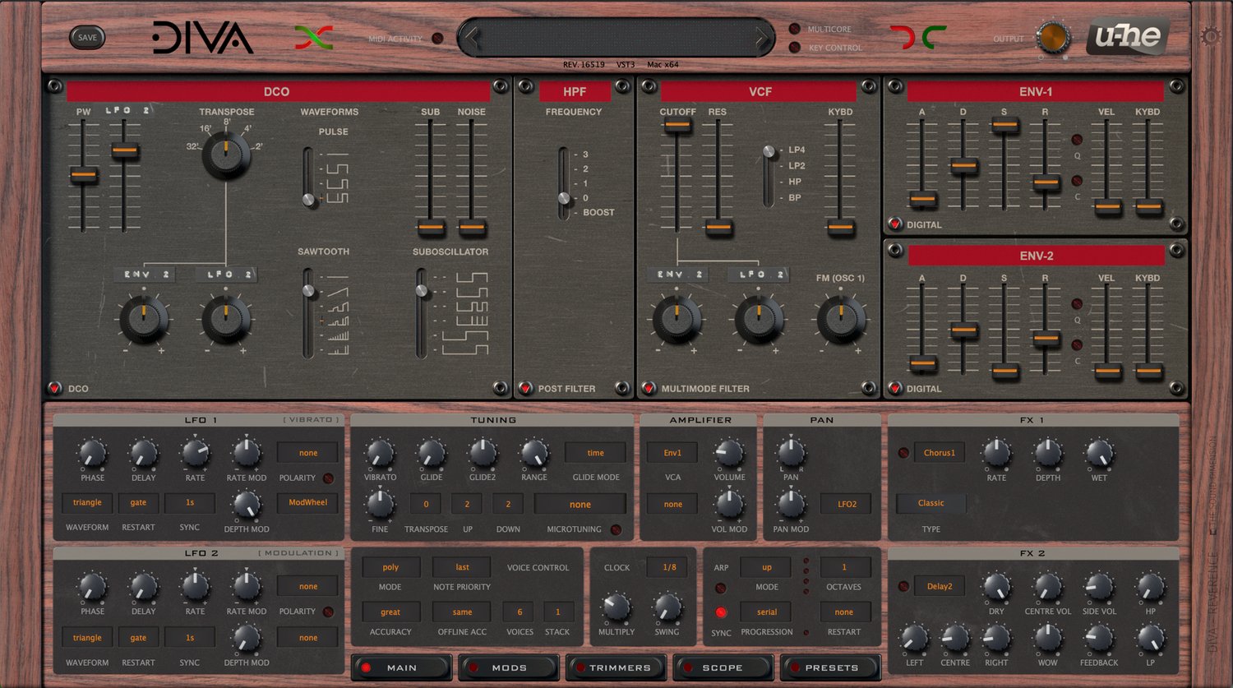Open the DCO module selector triangle
1233x688 pixels.
click(55, 388)
